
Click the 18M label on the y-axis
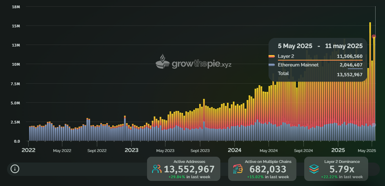(16, 7)
